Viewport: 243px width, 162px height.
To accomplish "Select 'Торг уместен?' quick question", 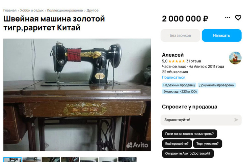I will coord(208,144).
